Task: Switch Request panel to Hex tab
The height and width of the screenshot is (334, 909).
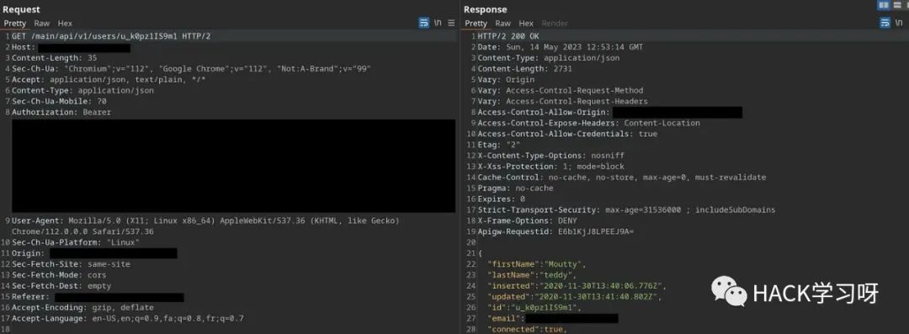Action: point(65,24)
